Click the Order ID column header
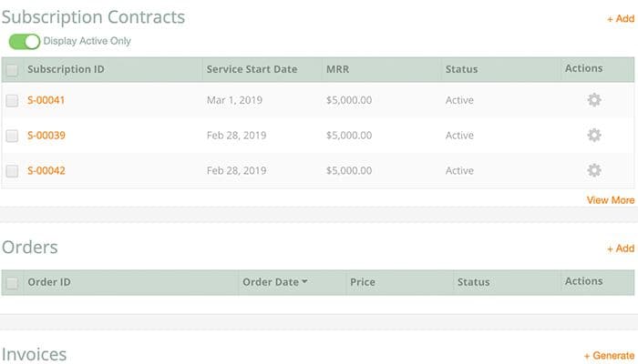The width and height of the screenshot is (638, 364). click(x=49, y=282)
